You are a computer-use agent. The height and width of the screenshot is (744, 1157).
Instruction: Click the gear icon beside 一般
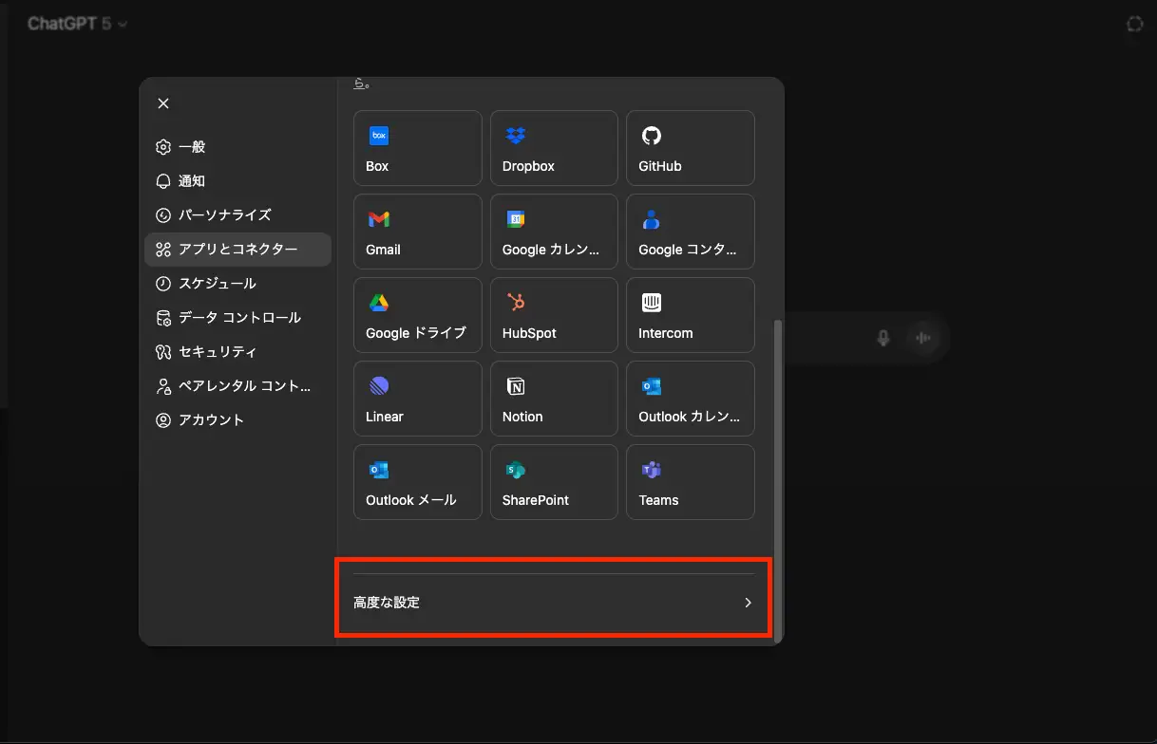(x=163, y=147)
